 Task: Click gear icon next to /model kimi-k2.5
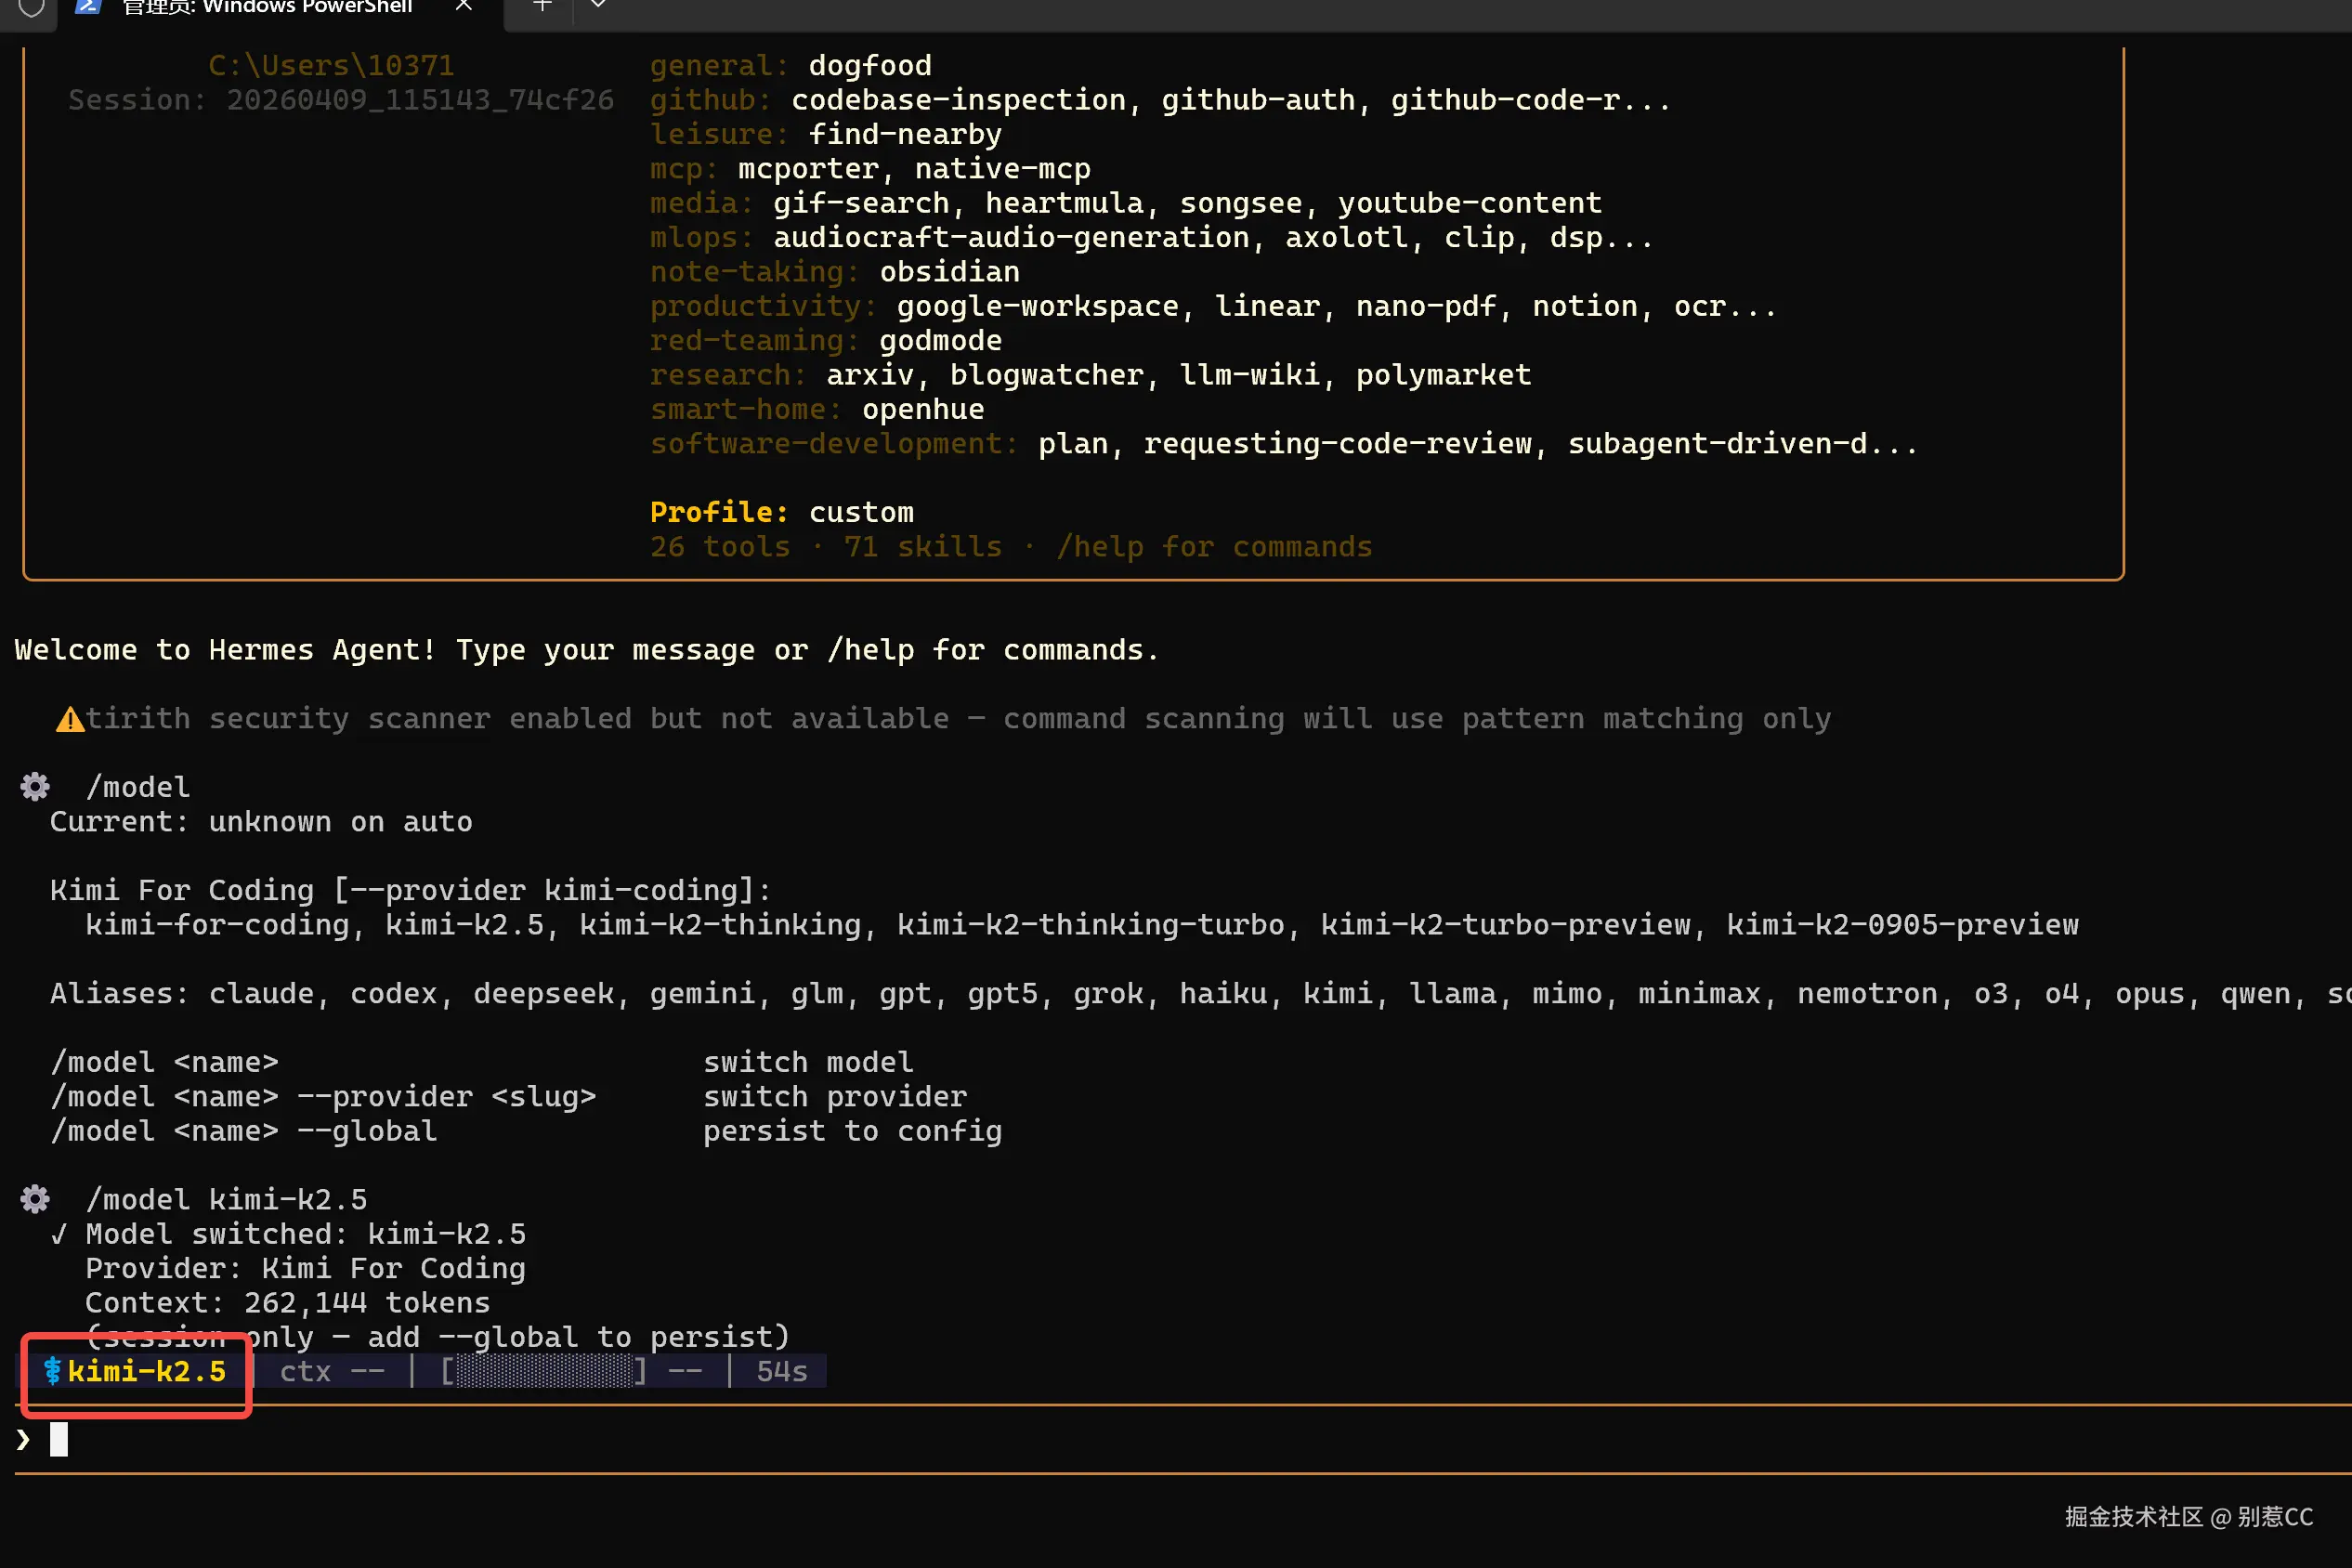(35, 1200)
